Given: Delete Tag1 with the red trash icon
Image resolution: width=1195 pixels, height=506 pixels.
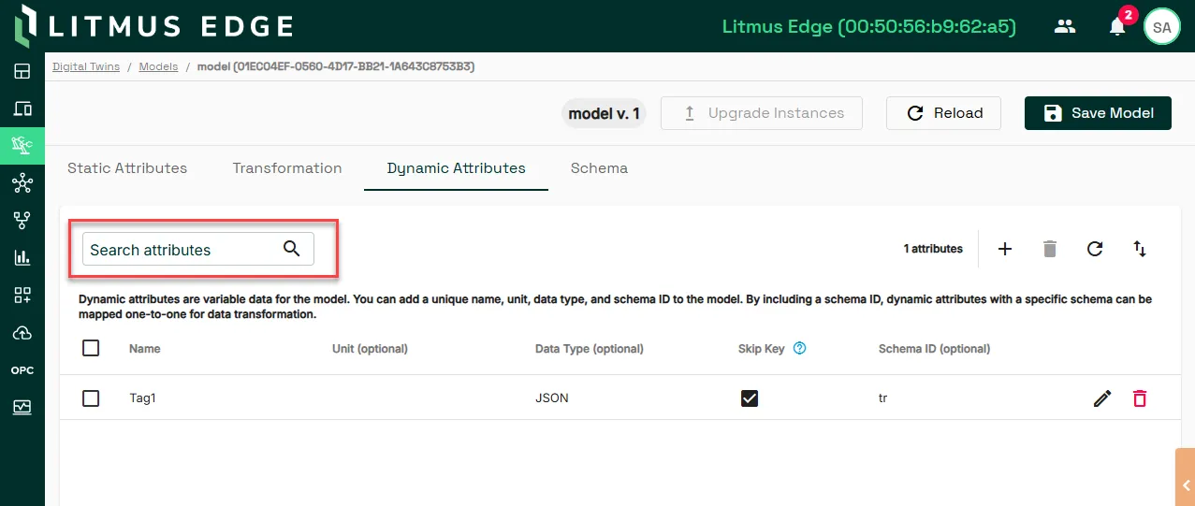Looking at the screenshot, I should [1140, 398].
